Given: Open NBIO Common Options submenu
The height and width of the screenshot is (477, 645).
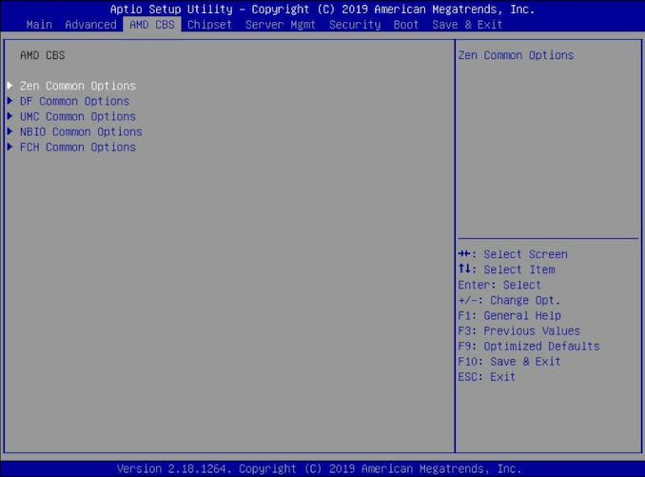Looking at the screenshot, I should [81, 131].
